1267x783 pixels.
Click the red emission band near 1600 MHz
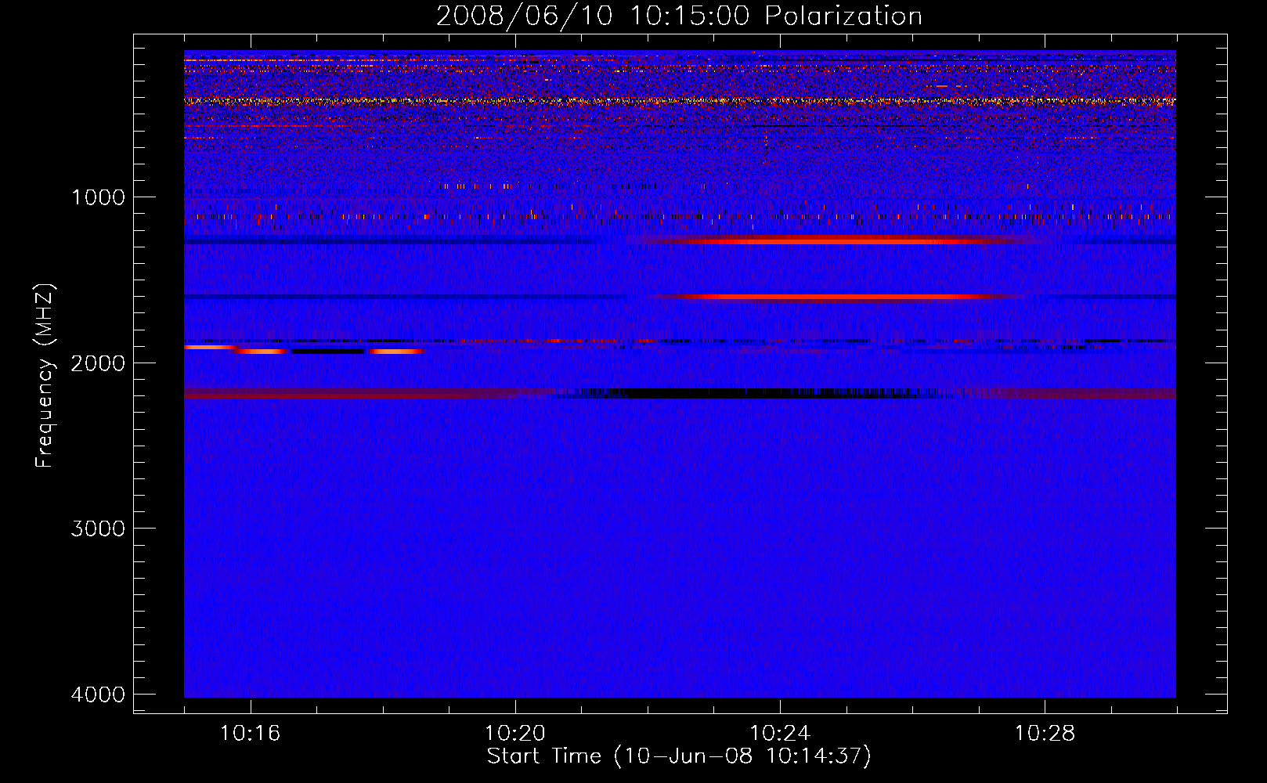(x=838, y=297)
